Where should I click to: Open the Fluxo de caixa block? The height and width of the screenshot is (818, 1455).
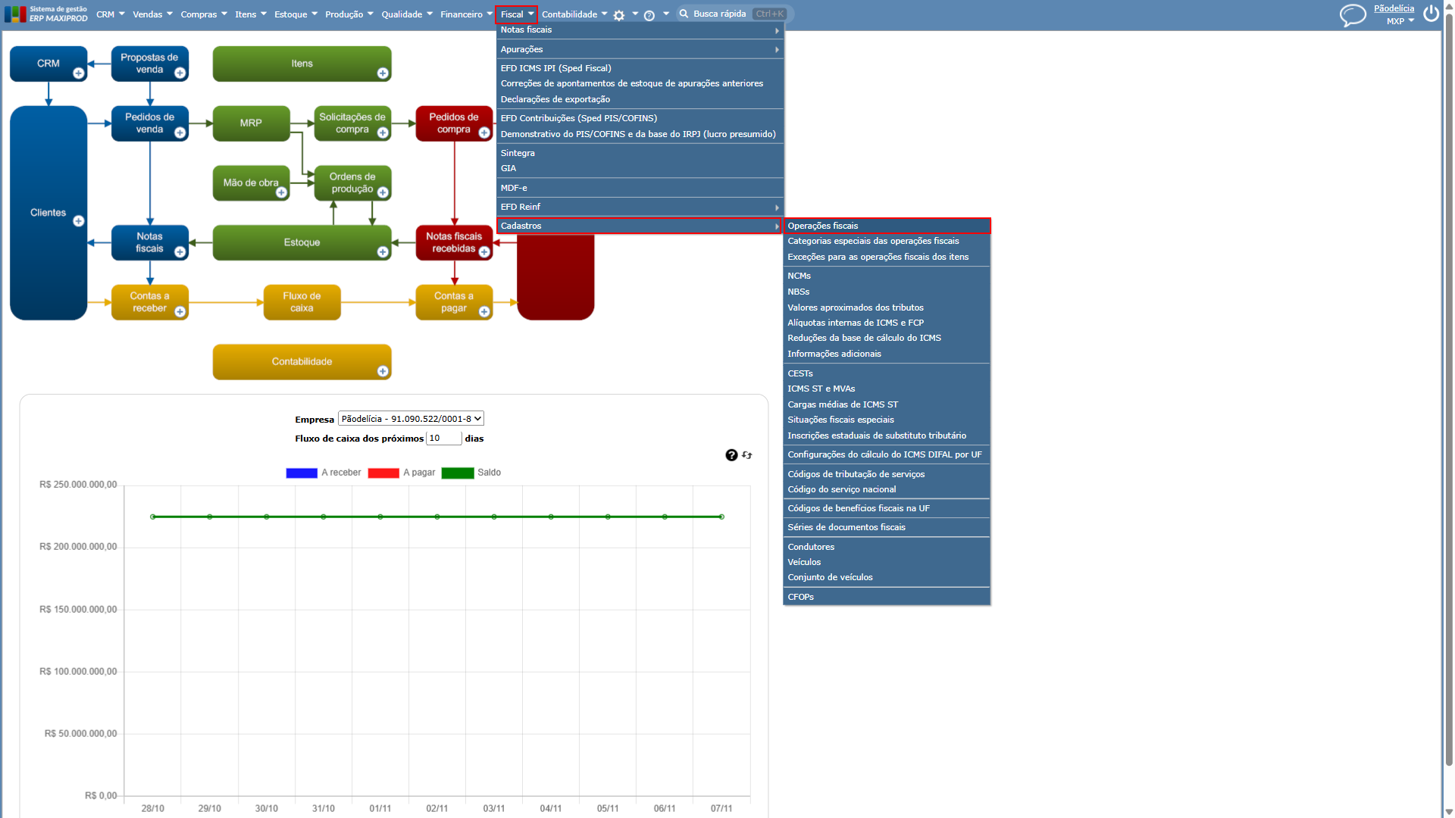click(302, 302)
